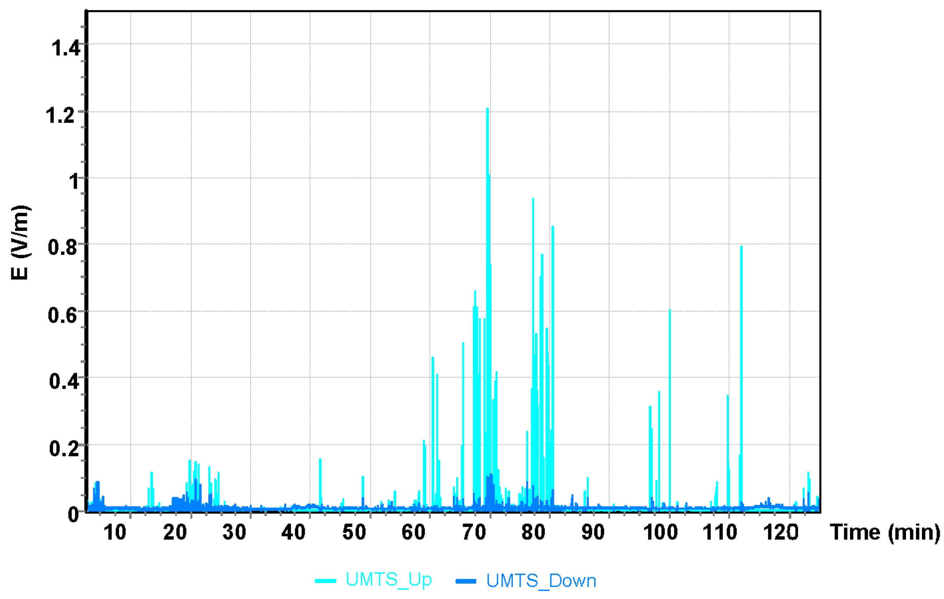This screenshot has width=944, height=599.
Task: Click the 0 origin y-axis label
Action: 73,514
